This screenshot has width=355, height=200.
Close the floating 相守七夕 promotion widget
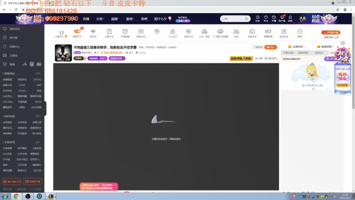[x=343, y=43]
